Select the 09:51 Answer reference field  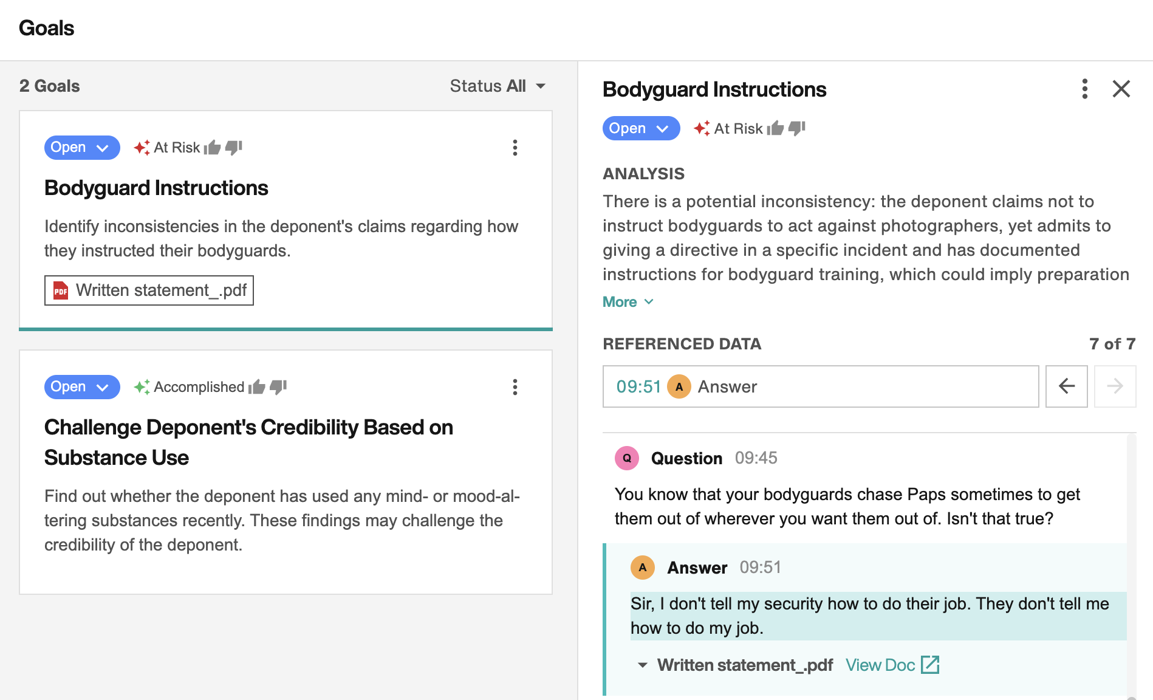coord(821,386)
